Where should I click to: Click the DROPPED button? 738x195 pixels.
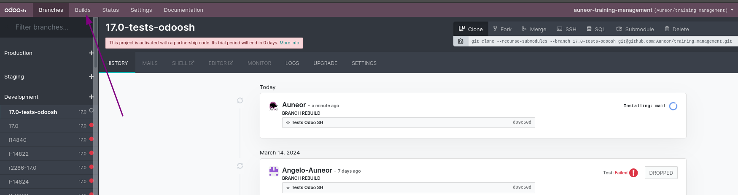pyautogui.click(x=661, y=173)
